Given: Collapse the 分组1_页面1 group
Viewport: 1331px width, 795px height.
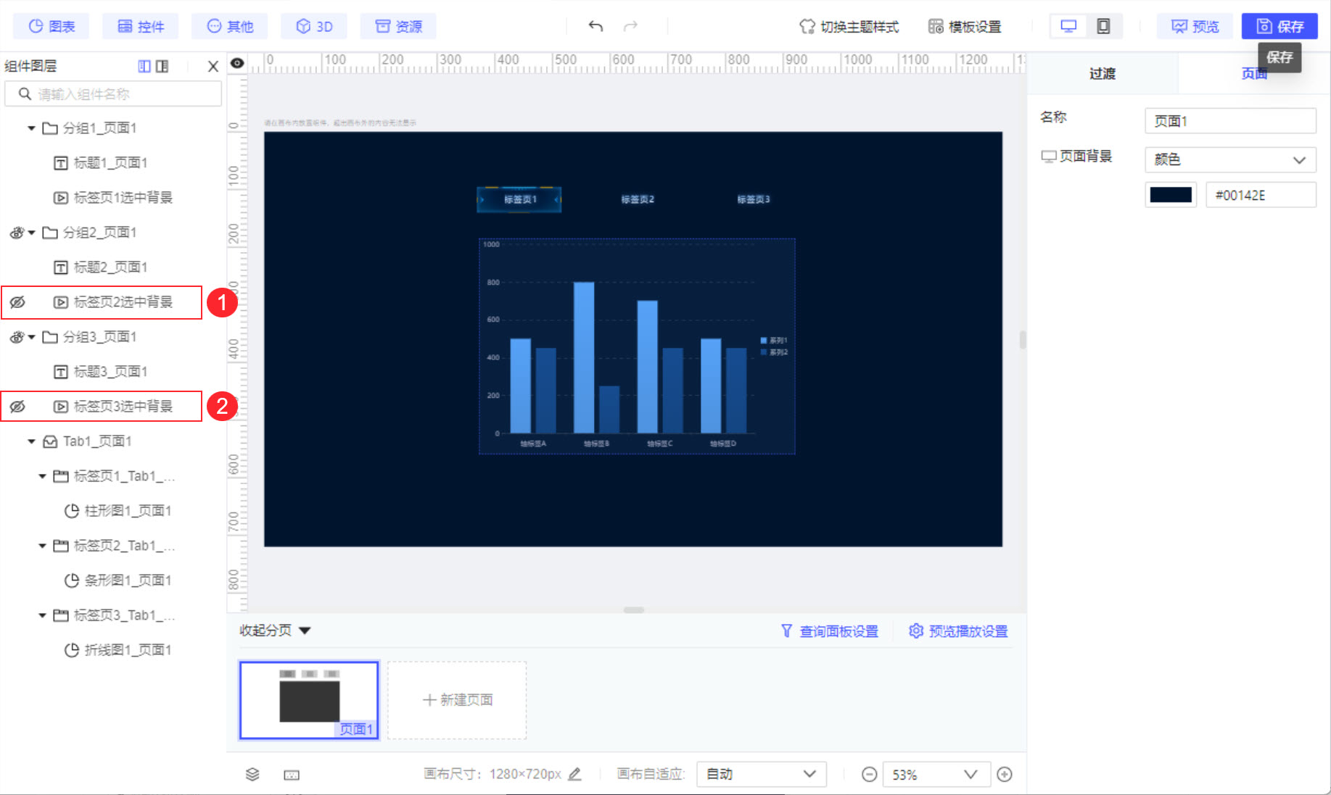Looking at the screenshot, I should [x=31, y=128].
